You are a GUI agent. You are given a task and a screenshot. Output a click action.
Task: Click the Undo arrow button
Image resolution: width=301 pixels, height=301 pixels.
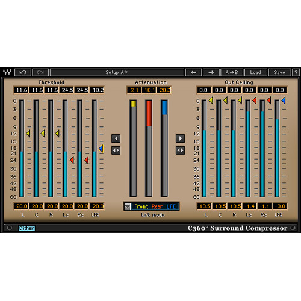[x=23, y=72]
